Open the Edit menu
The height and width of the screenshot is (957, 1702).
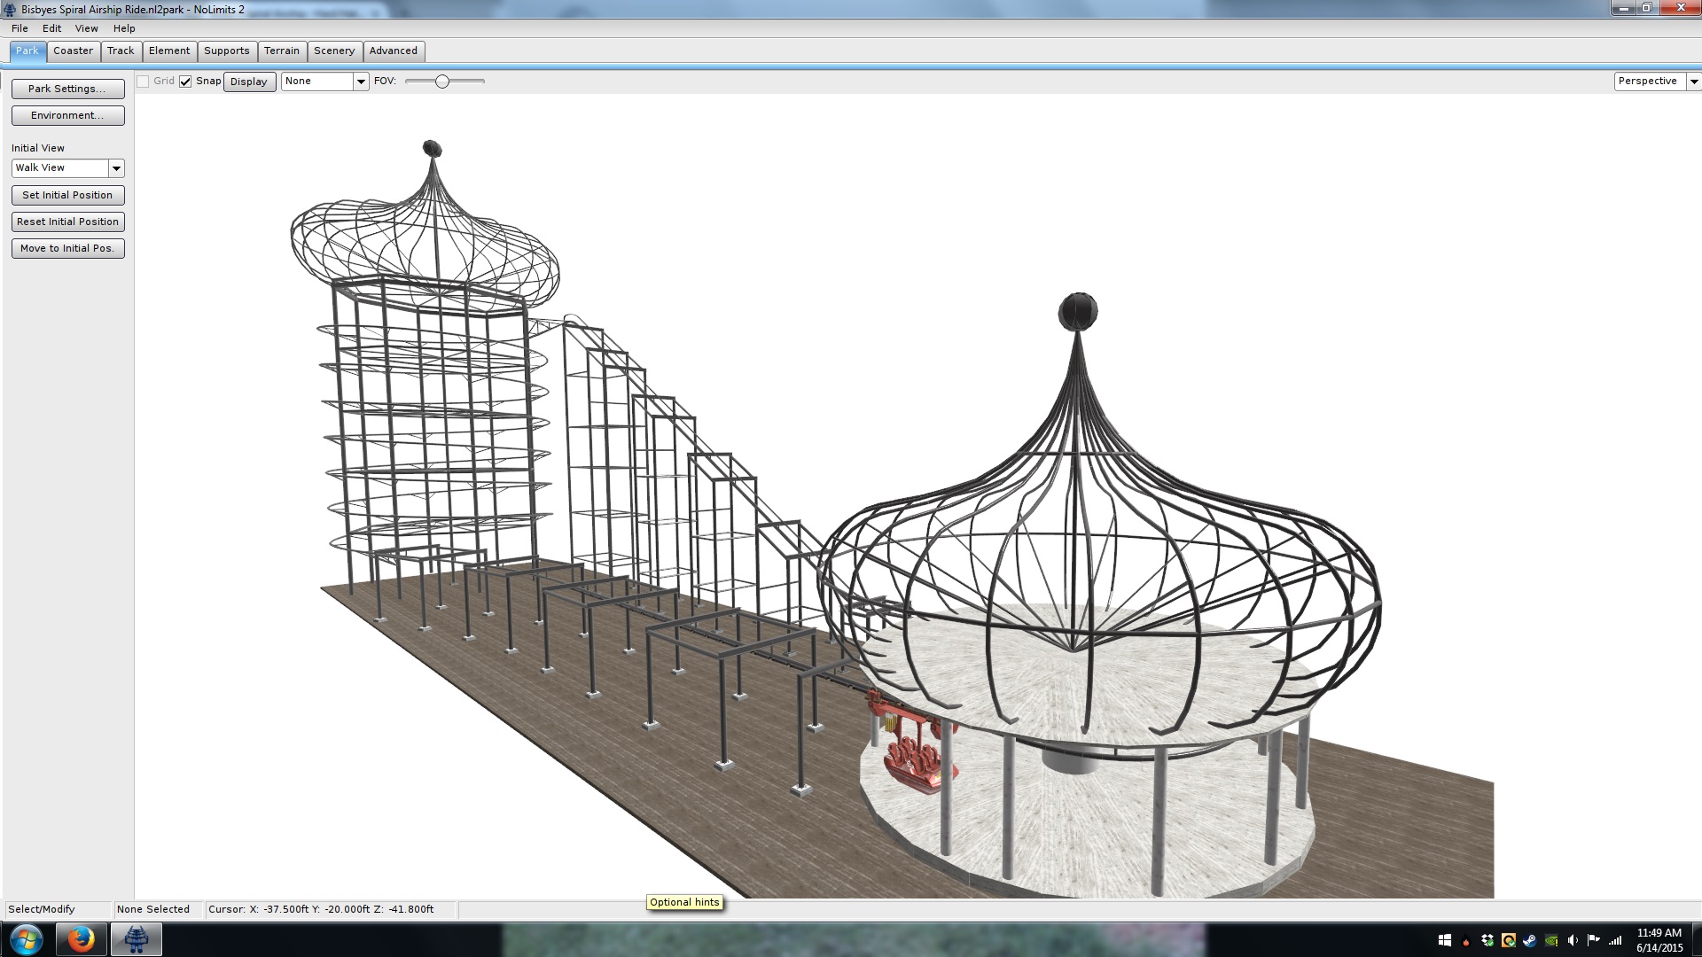point(51,28)
